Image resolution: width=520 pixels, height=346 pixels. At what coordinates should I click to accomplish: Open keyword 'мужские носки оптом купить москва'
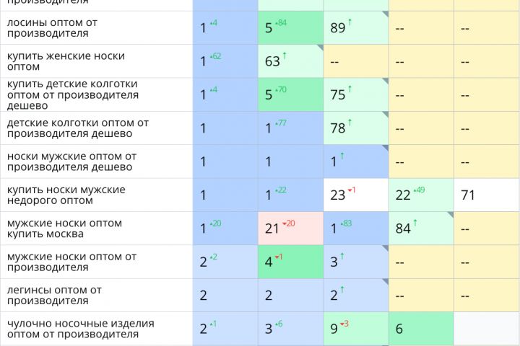pos(64,229)
